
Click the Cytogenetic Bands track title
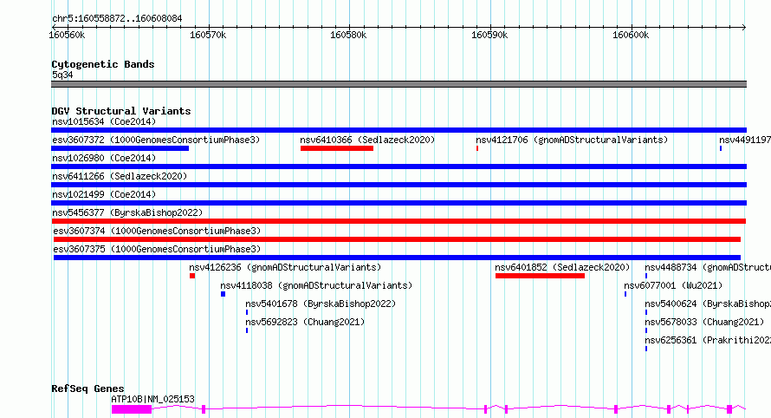click(x=103, y=64)
